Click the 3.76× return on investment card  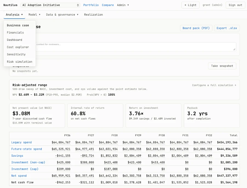(x=153, y=115)
